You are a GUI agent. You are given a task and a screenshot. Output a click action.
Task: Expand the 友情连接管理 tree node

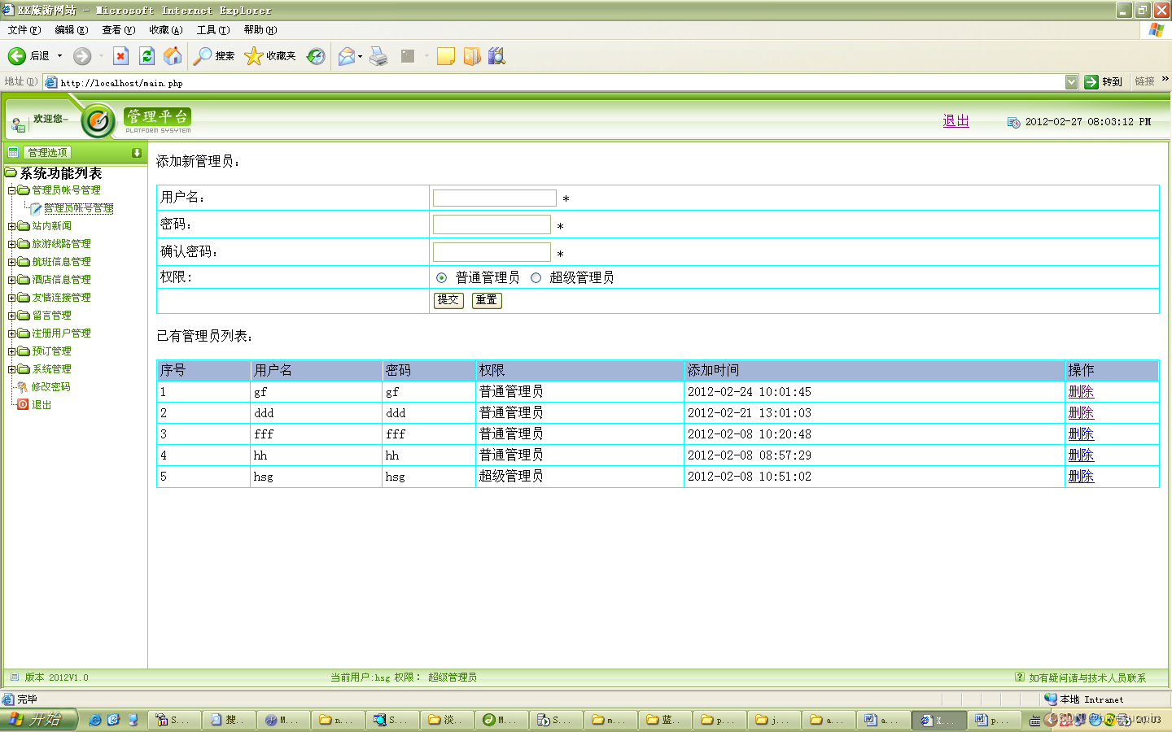point(11,298)
